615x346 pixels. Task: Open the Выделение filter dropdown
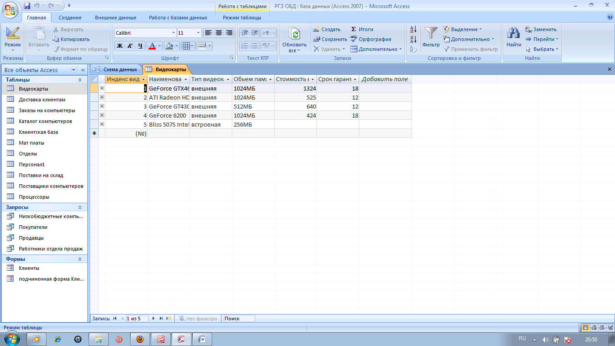point(462,29)
